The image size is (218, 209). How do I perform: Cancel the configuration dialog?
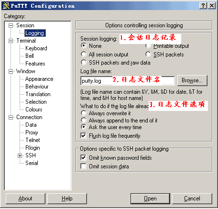point(192,198)
